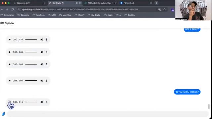Open the ManyChat bookmarks folder
212x119 pixels.
[x=65, y=15]
